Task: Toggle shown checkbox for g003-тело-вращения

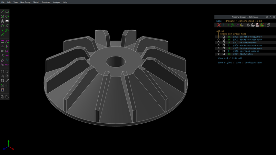Action: [224, 42]
